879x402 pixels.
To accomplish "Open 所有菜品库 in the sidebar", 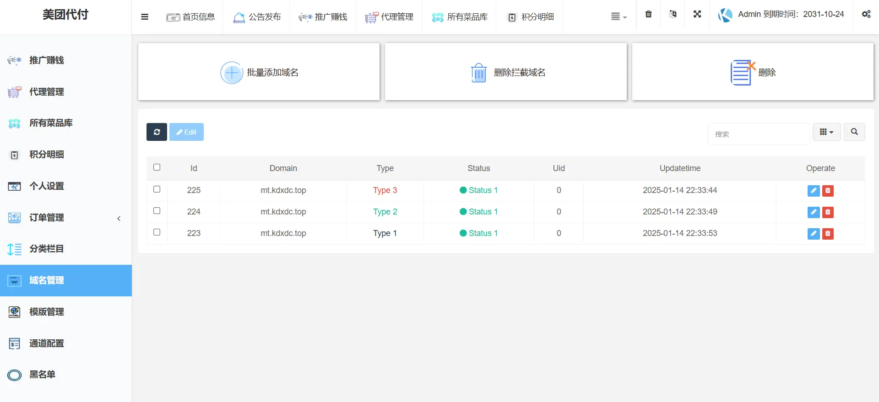I will point(66,123).
